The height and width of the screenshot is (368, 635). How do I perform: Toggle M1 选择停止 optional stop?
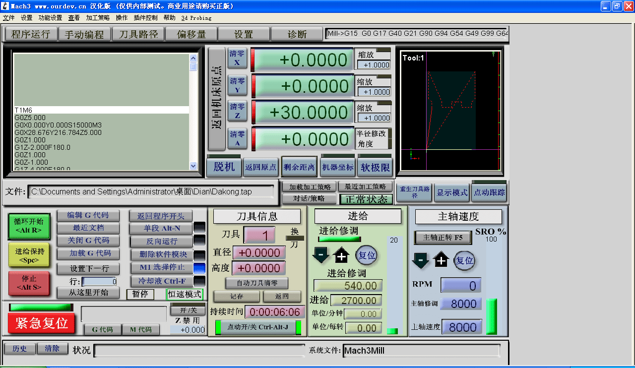coord(162,267)
